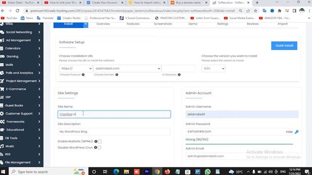Click the info icon next to Choose Protocol
Image resolution: width=312 pixels, height=175 pixels.
click(x=83, y=74)
